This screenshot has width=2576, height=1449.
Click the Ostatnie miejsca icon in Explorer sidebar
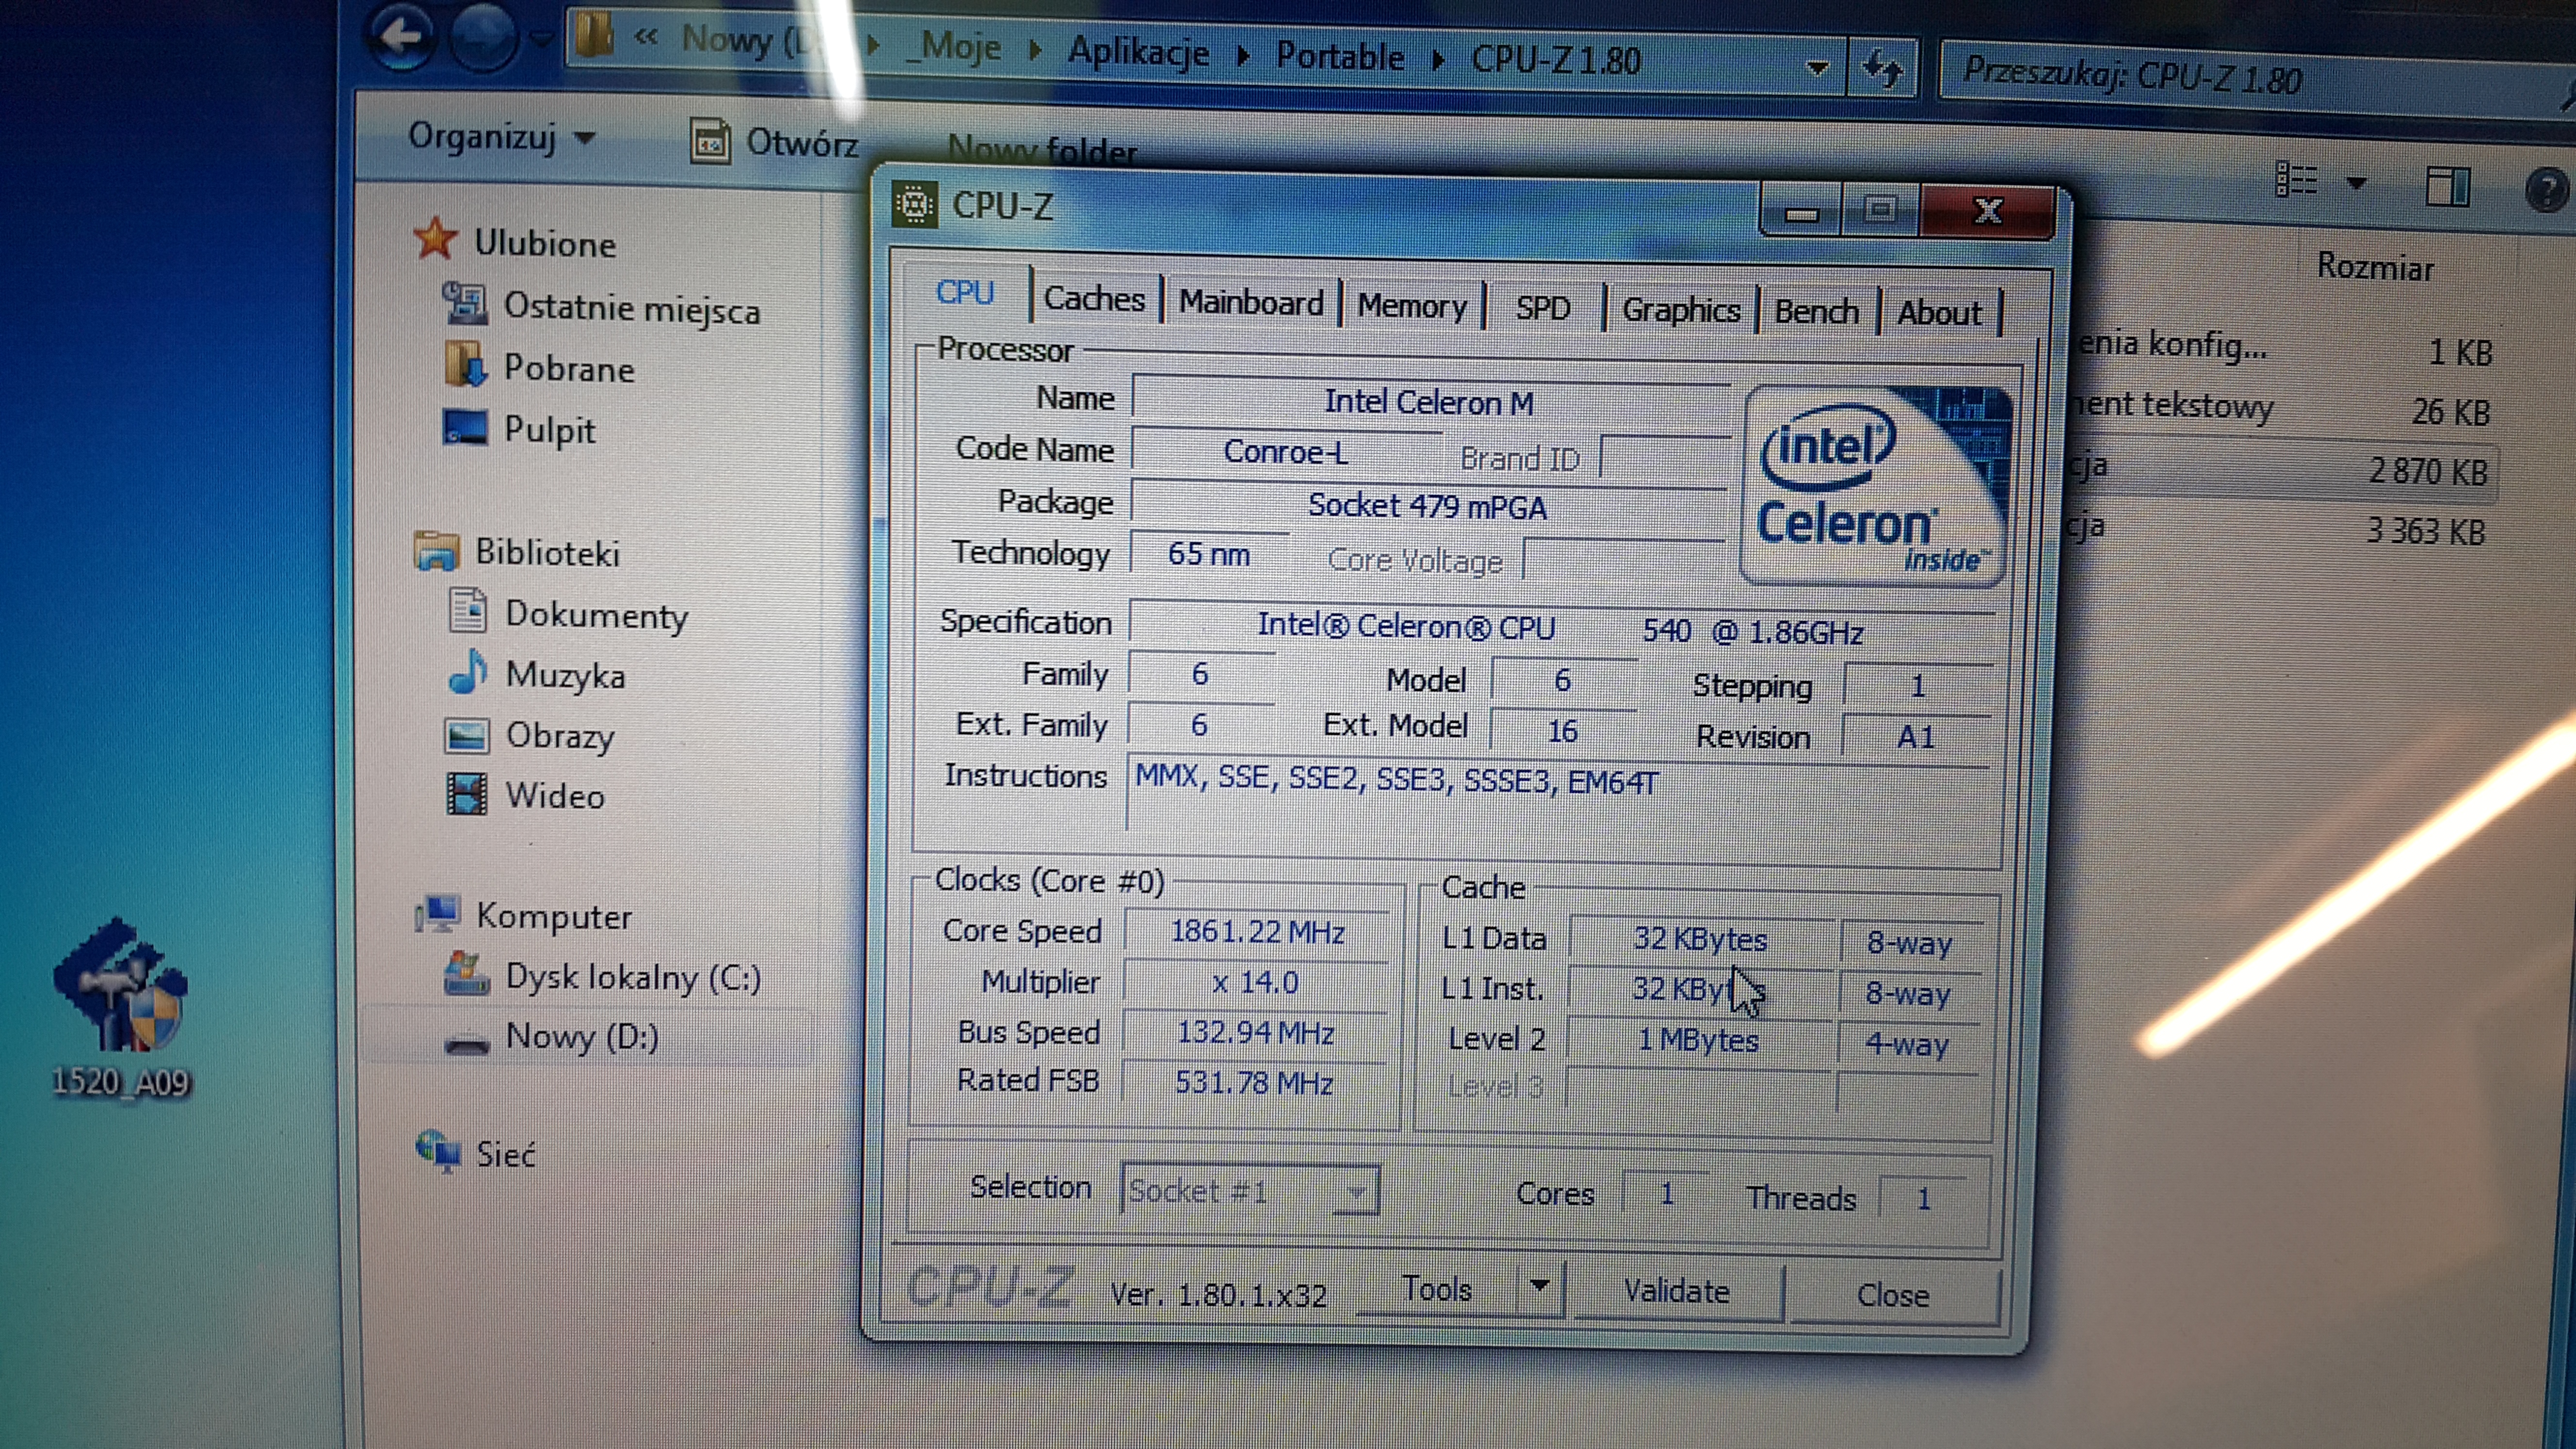pos(465,304)
